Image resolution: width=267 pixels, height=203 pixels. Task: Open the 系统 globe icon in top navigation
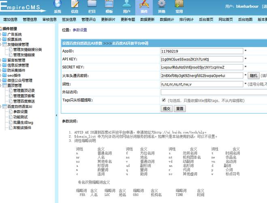(58, 4)
